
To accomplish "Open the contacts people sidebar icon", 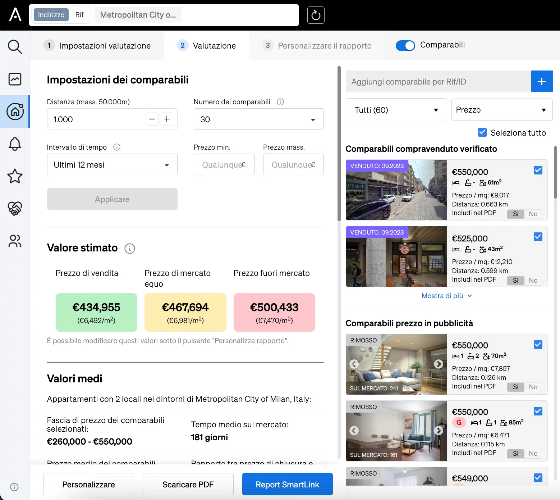I will 15,241.
